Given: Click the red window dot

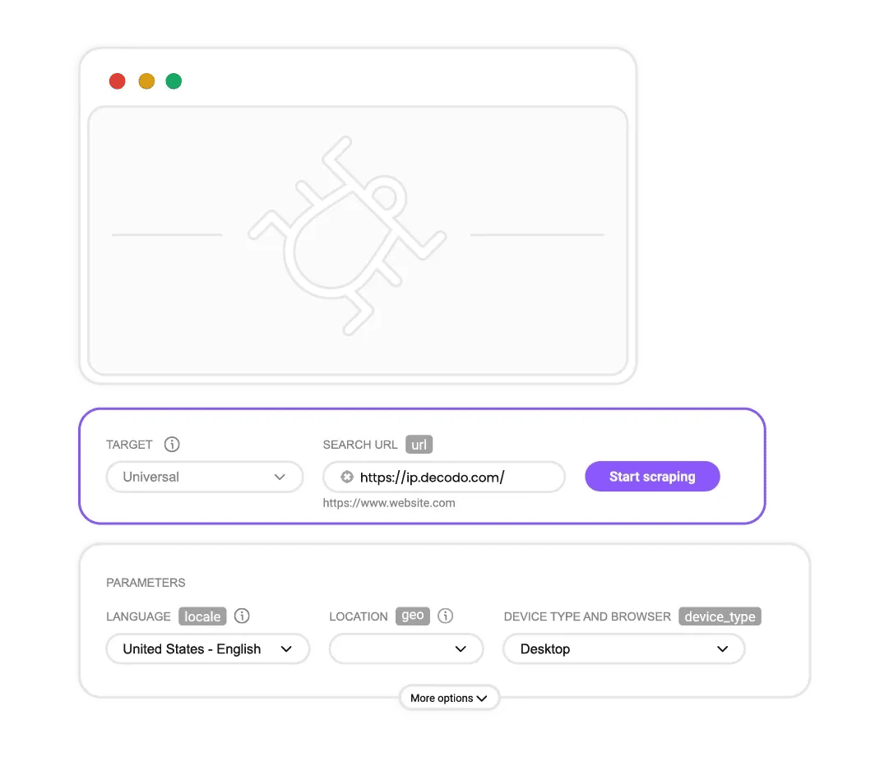Looking at the screenshot, I should point(118,81).
